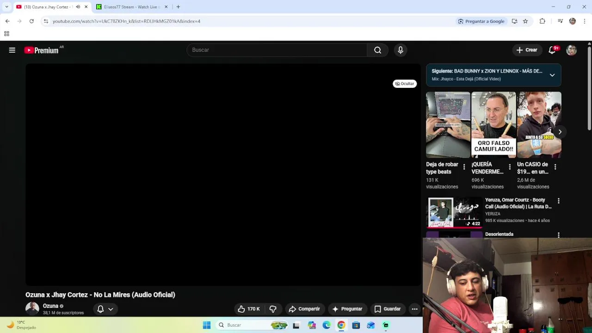Open the YouTube hamburger guide menu

click(x=12, y=50)
